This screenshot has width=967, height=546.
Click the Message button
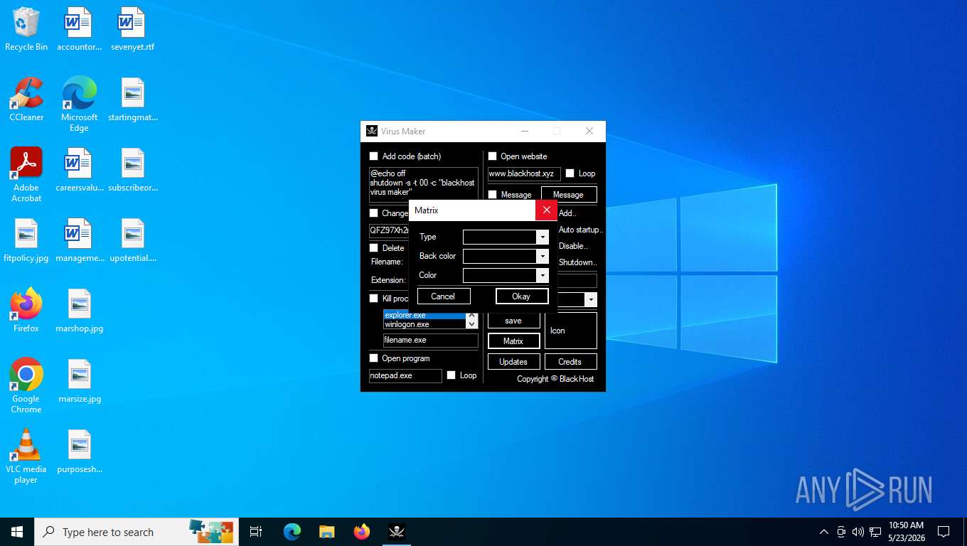[569, 195]
